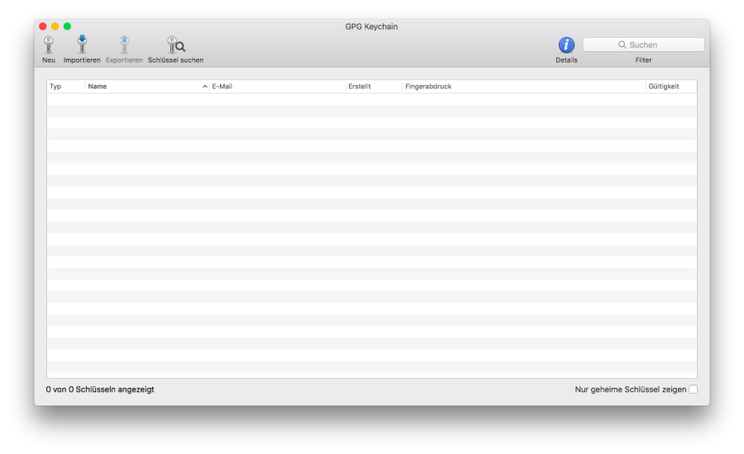Click the 0 von 0 Schlüsseln angezeigt status text

tap(100, 389)
